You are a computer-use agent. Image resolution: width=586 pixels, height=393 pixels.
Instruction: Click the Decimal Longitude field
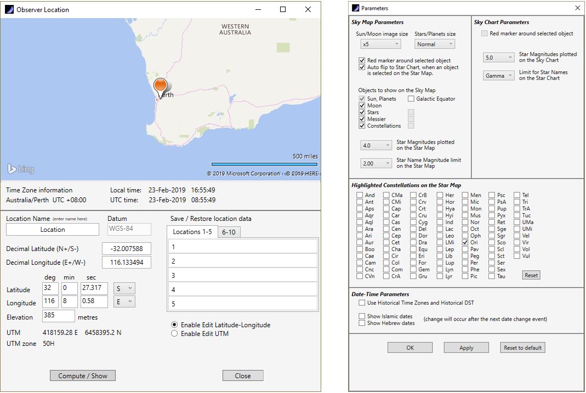pos(127,262)
